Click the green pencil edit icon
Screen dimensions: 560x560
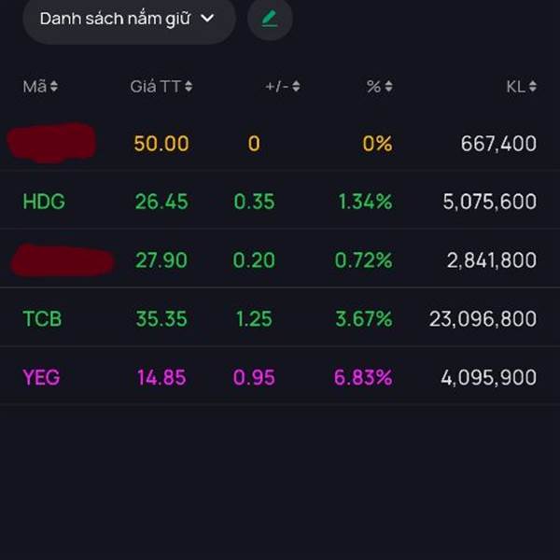tap(270, 19)
